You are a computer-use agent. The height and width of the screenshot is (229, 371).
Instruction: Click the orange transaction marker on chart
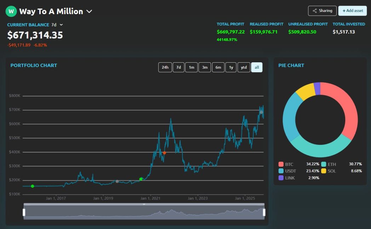tap(164, 153)
